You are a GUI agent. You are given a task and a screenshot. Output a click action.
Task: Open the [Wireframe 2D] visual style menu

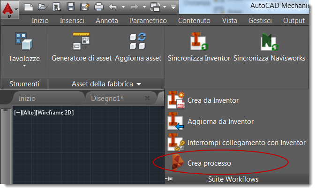55,113
